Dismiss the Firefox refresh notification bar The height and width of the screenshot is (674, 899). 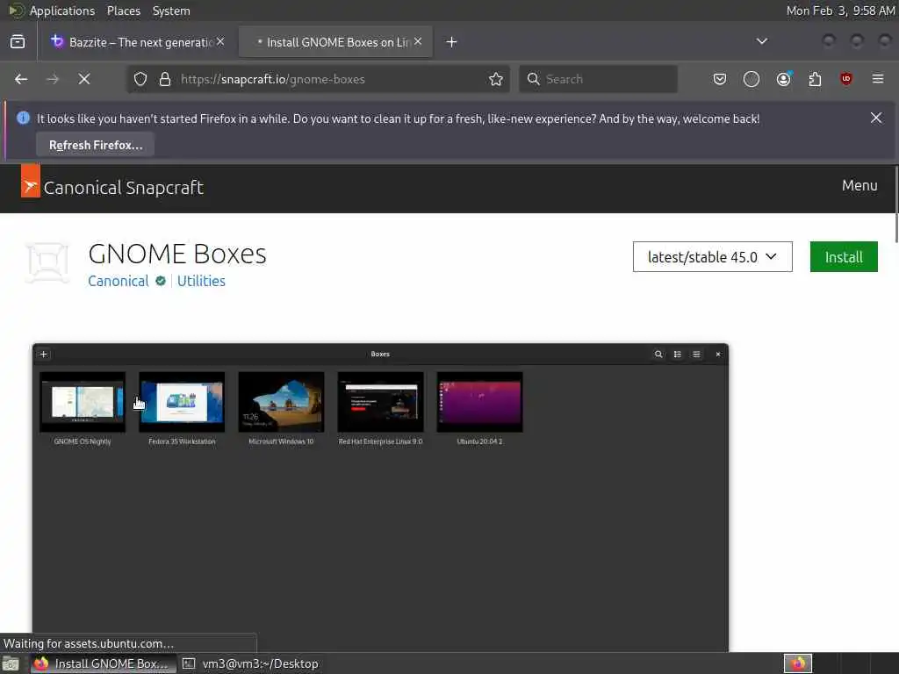coord(876,118)
